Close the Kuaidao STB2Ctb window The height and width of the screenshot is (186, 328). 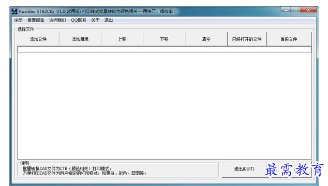[x=308, y=10]
